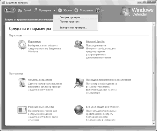Choose Полная проверка from menu
This screenshot has height=131, width=157.
75,22
